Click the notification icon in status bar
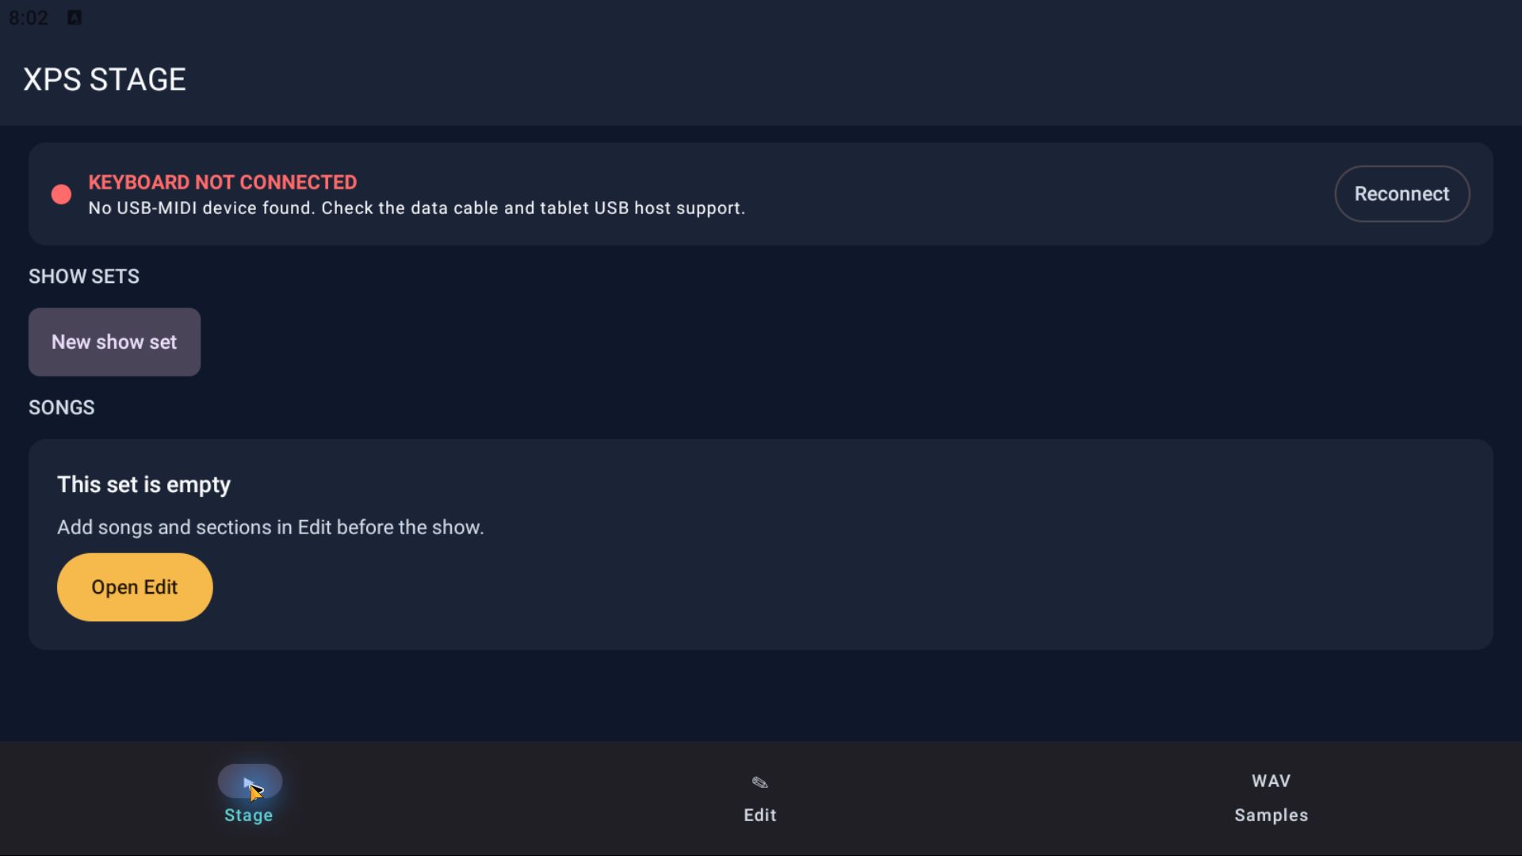Image resolution: width=1522 pixels, height=856 pixels. [75, 17]
